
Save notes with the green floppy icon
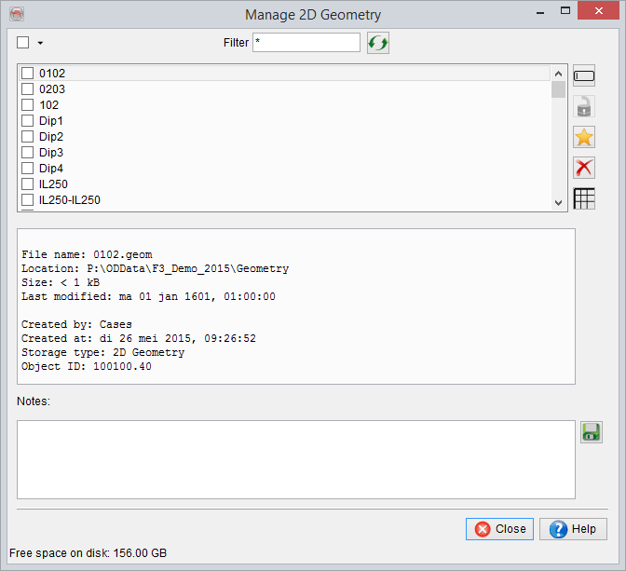click(591, 431)
